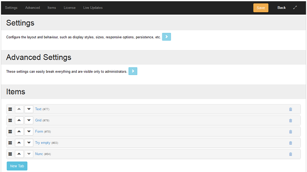Move Text item up

[19, 109]
